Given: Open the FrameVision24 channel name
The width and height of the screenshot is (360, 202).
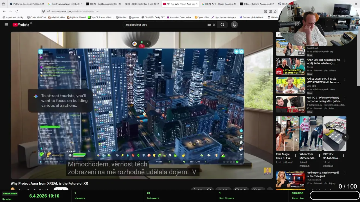Looking at the screenshot, I should coord(315,180).
